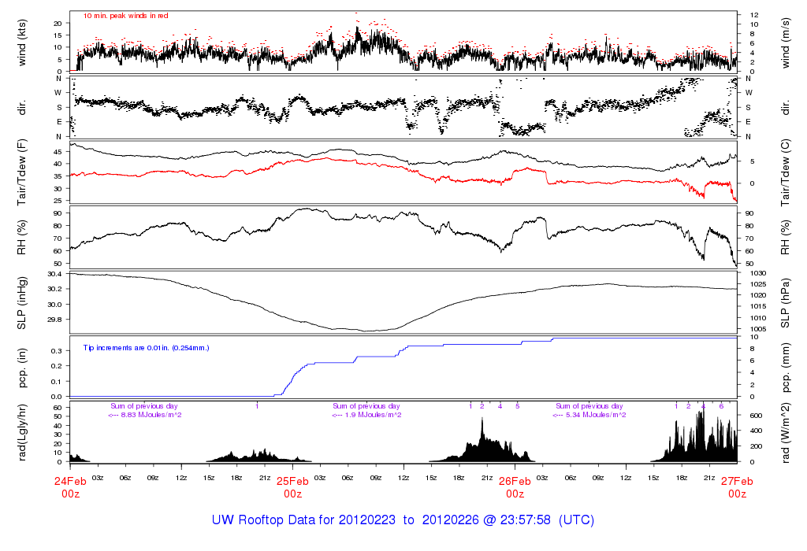Click the '30.2' tick on SLP axis
The height and width of the screenshot is (551, 807).
click(x=54, y=289)
